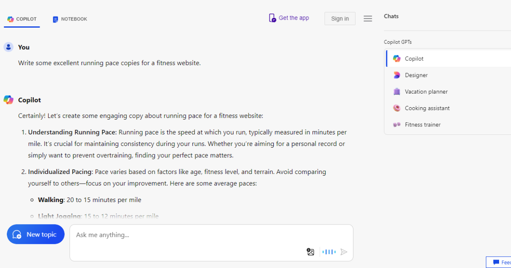Click the Sign in button
The width and height of the screenshot is (511, 268).
340,19
